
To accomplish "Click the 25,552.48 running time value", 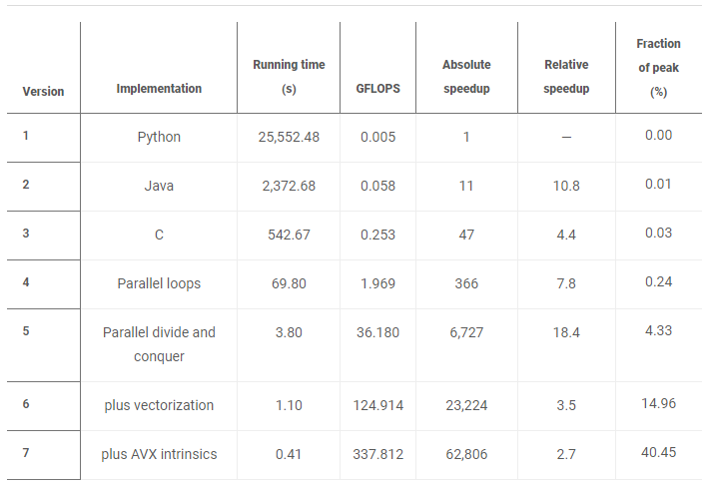I will [289, 137].
